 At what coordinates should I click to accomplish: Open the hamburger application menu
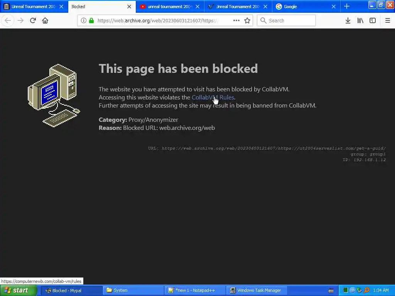pos(388,20)
